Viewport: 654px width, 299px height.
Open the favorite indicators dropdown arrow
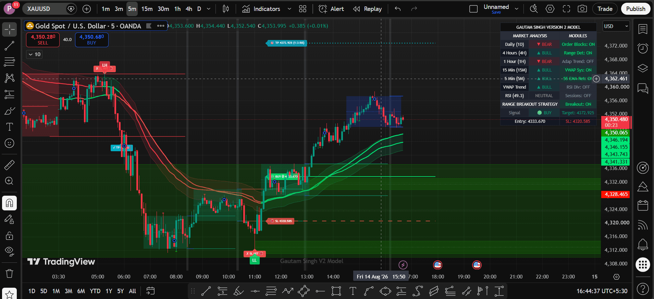tap(289, 9)
